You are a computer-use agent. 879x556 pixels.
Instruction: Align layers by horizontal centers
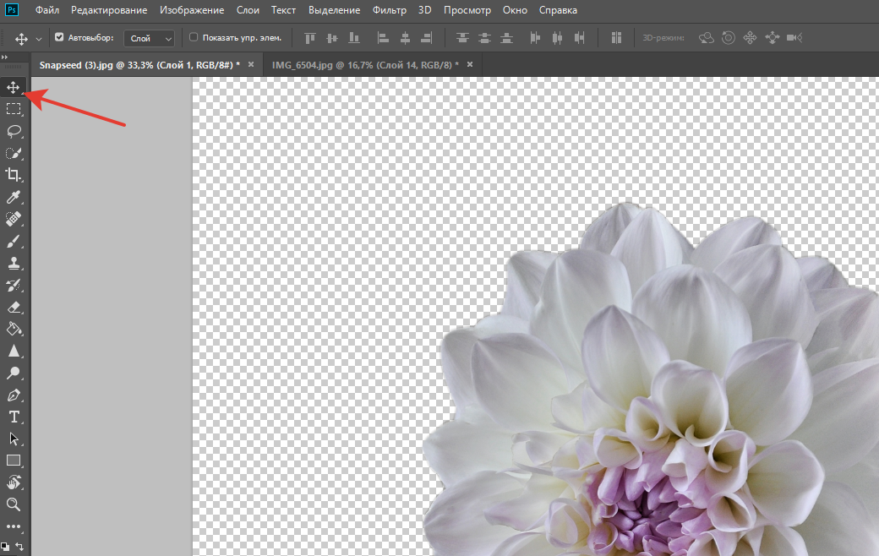click(405, 38)
